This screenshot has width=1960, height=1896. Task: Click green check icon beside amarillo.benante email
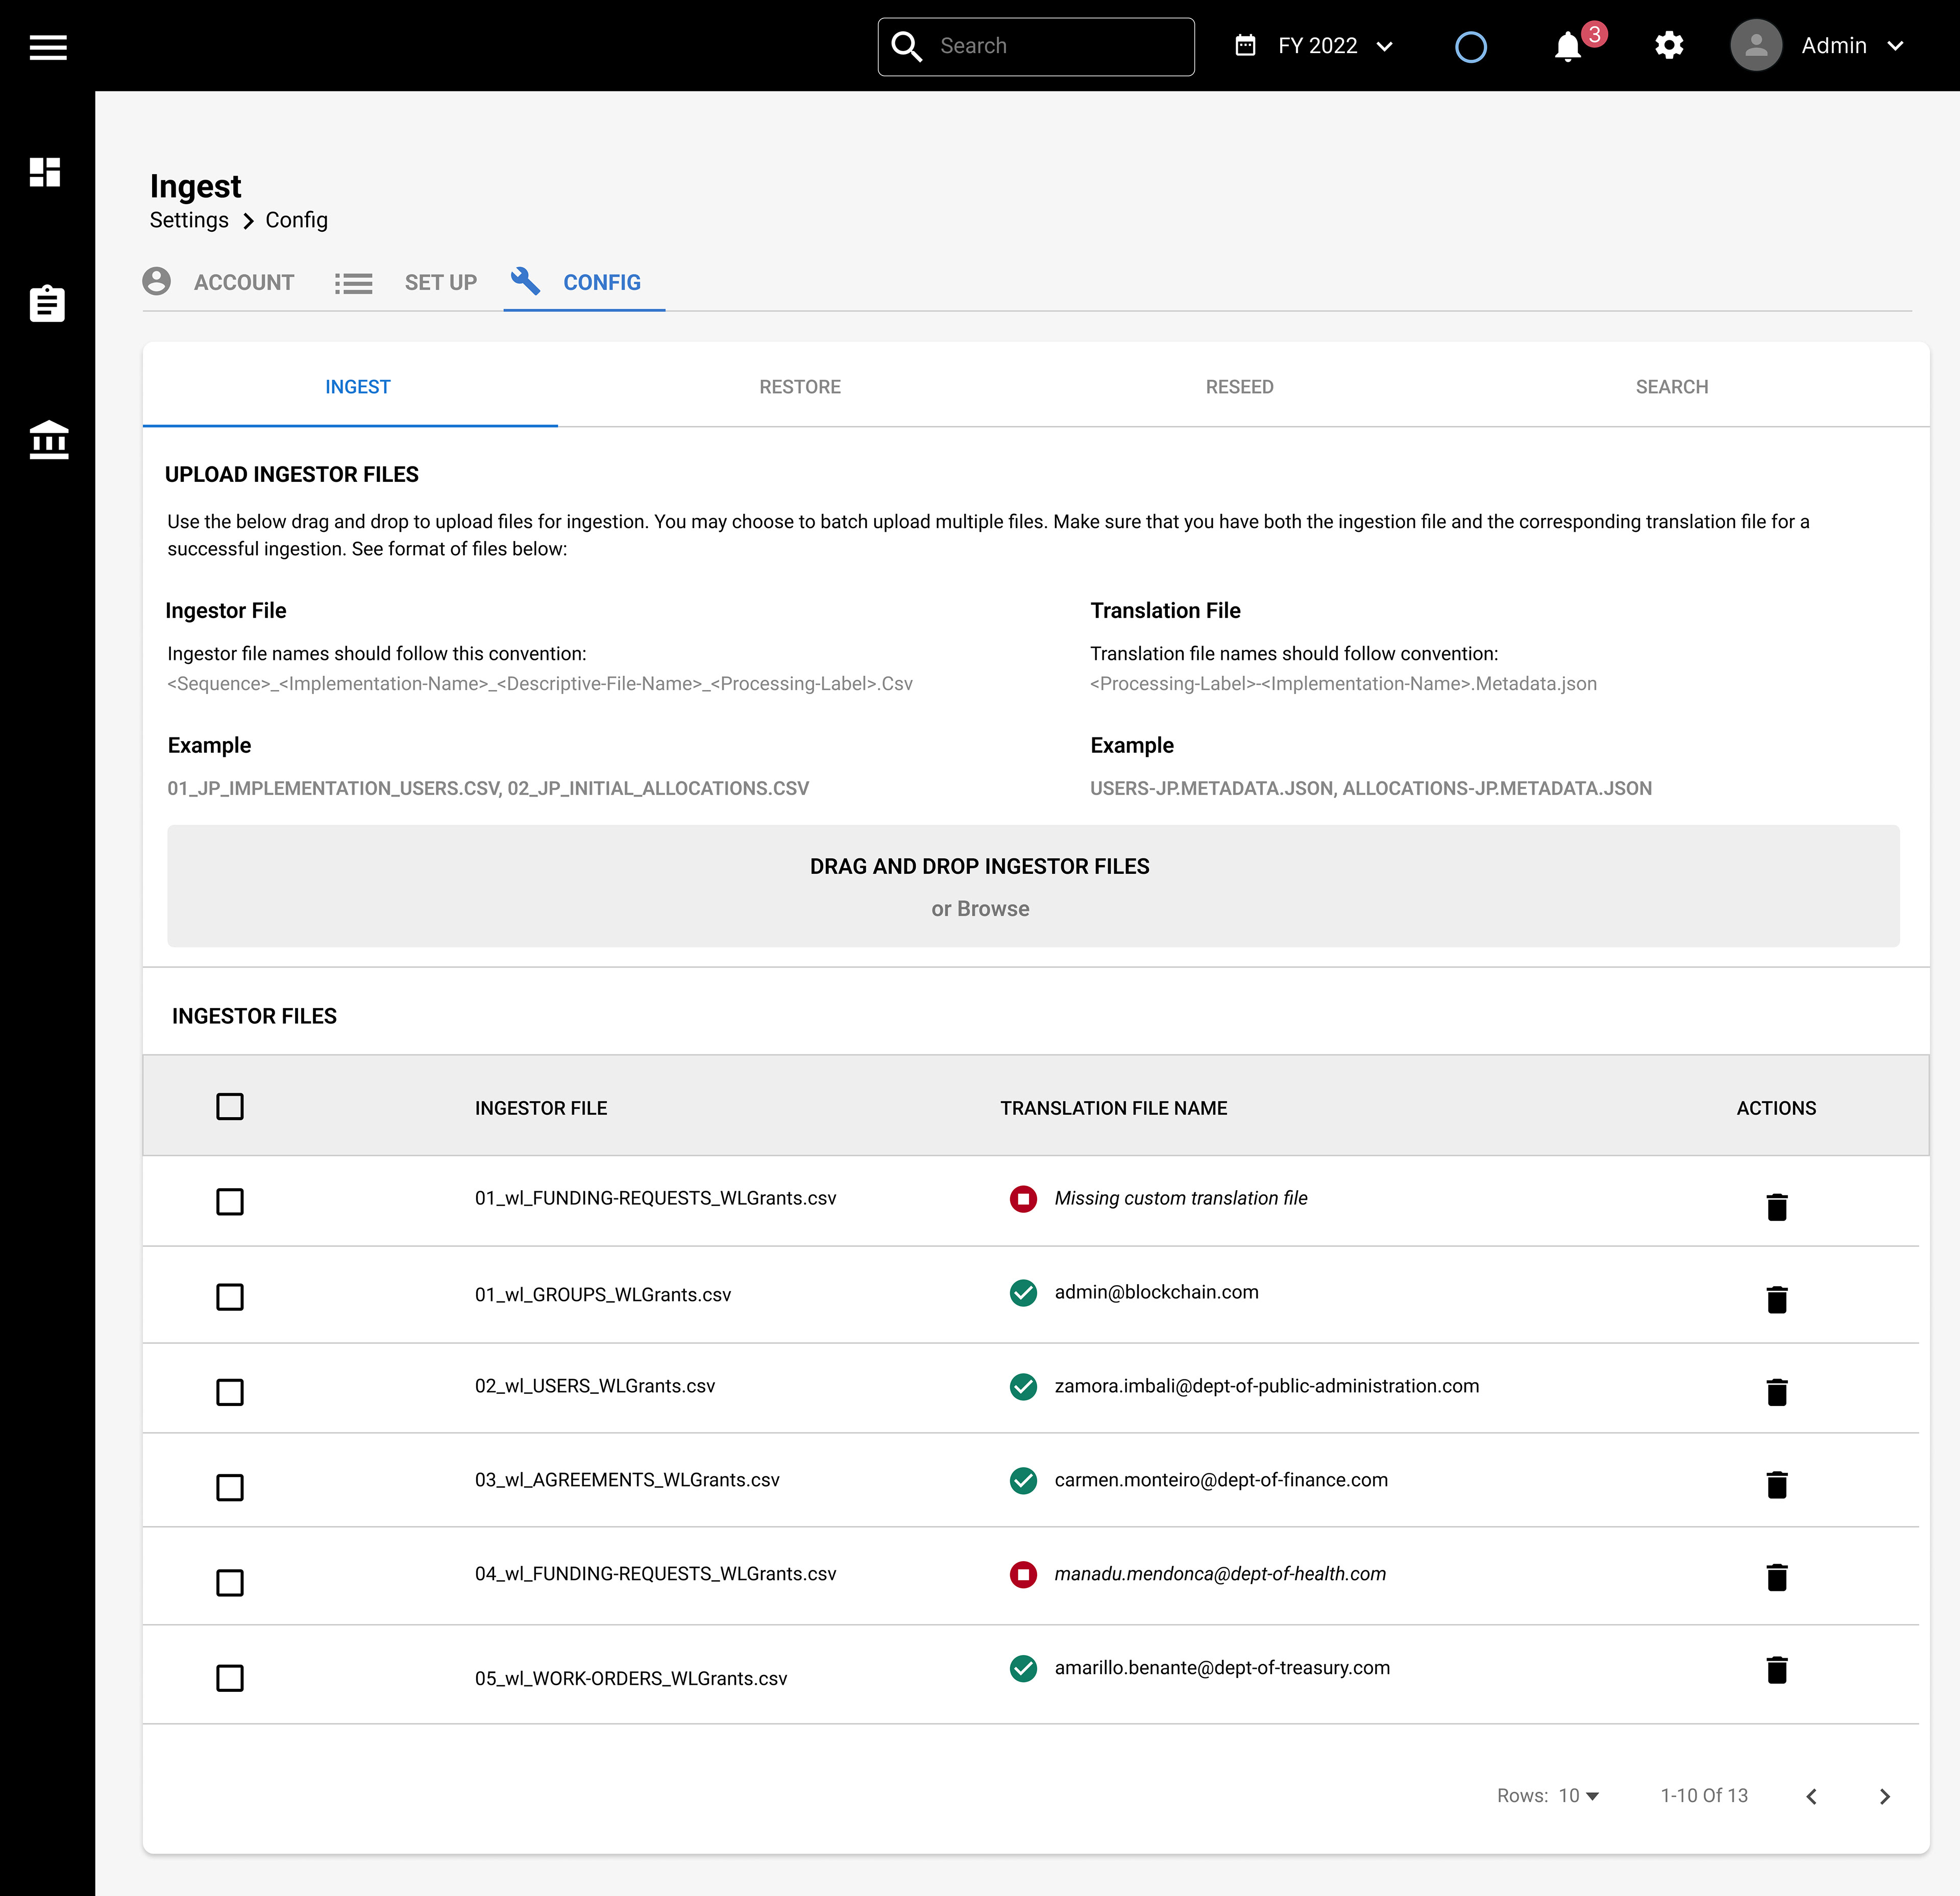1023,1669
